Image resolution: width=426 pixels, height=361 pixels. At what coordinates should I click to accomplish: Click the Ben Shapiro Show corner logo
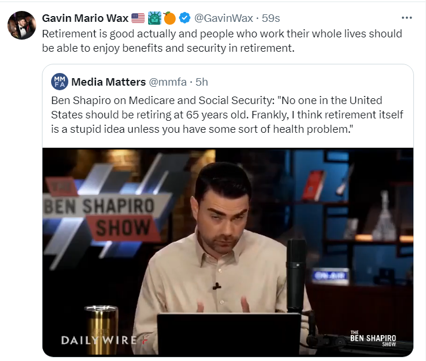pyautogui.click(x=373, y=339)
